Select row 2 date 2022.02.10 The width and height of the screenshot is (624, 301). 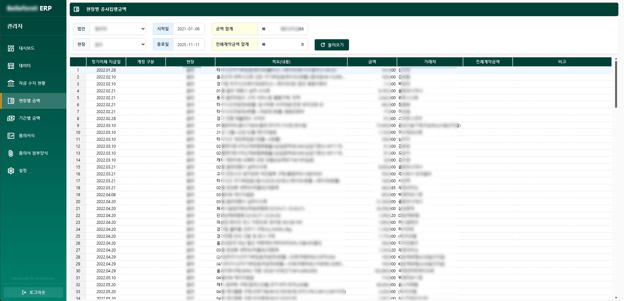click(106, 77)
